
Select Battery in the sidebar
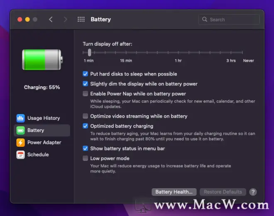pyautogui.click(x=42, y=130)
